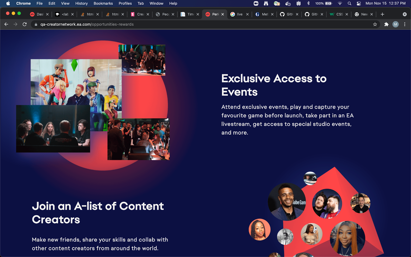
Task: Bookmark this page with star icon
Action: [375, 24]
